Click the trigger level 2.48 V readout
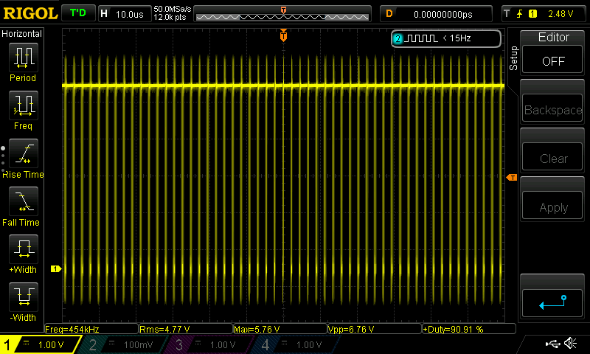Screen dimensions: 590x354 [x=560, y=14]
